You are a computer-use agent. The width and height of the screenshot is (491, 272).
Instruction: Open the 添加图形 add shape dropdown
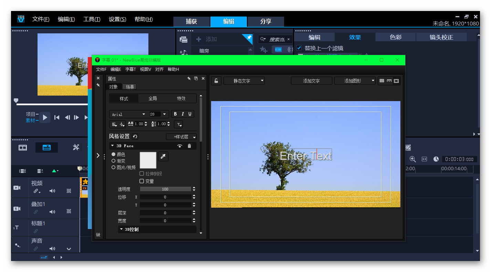tap(355, 81)
